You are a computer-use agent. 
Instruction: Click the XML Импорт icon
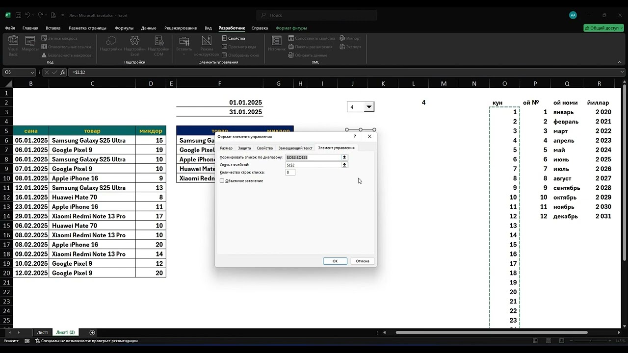[350, 38]
